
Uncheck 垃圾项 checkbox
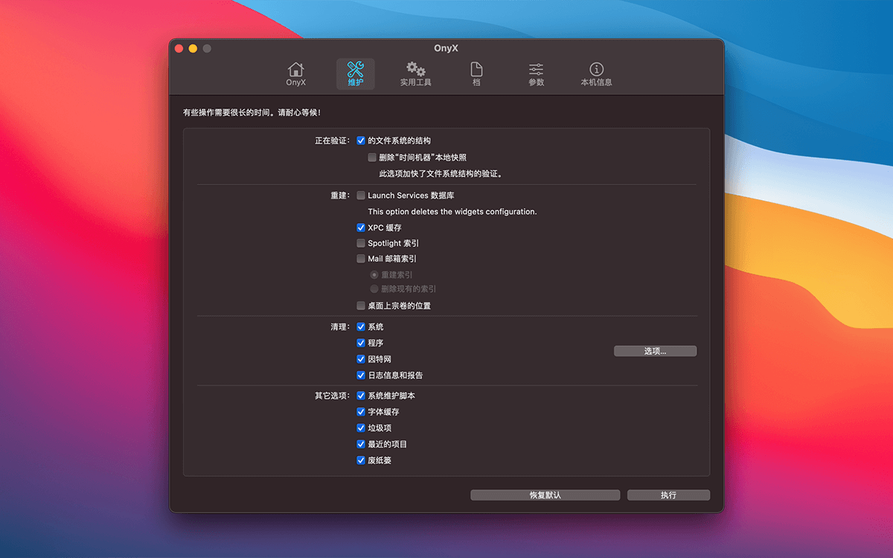(361, 429)
